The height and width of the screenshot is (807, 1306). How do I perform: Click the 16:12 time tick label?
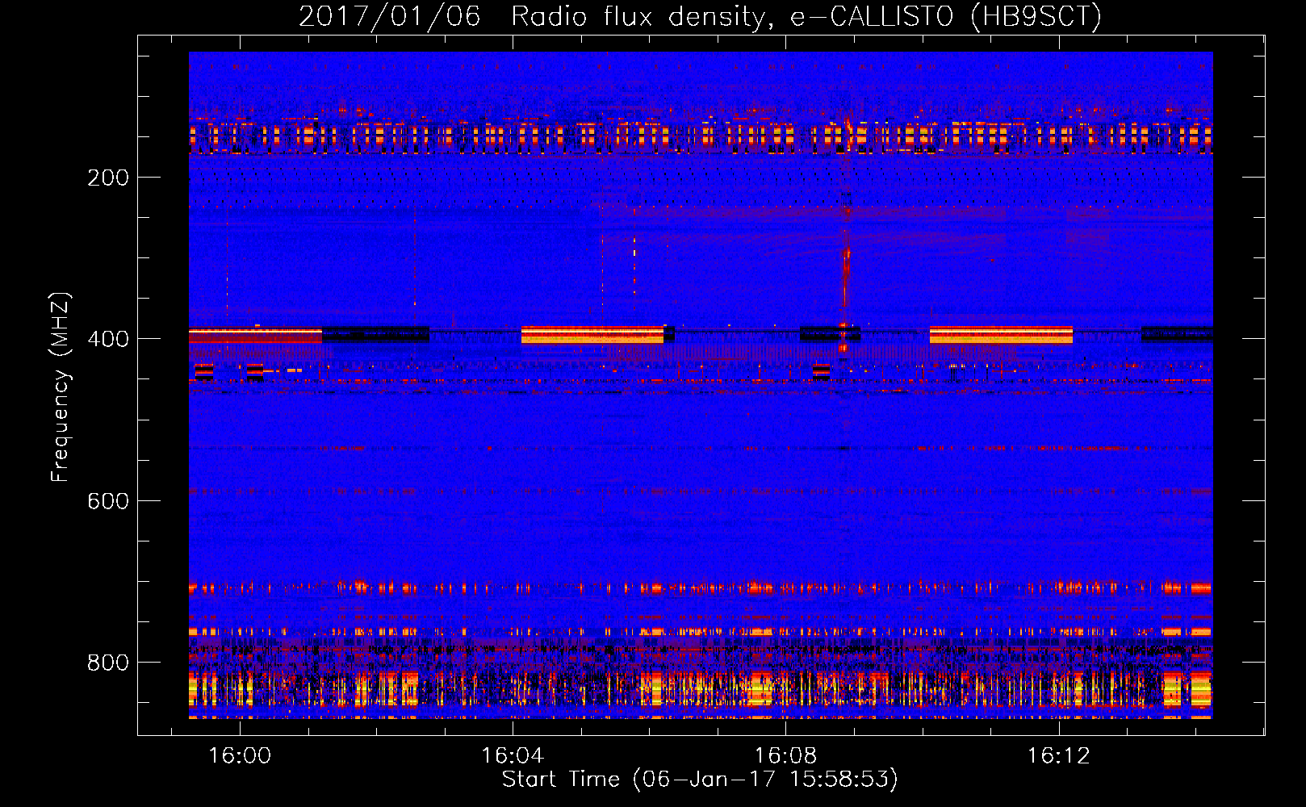[1058, 756]
